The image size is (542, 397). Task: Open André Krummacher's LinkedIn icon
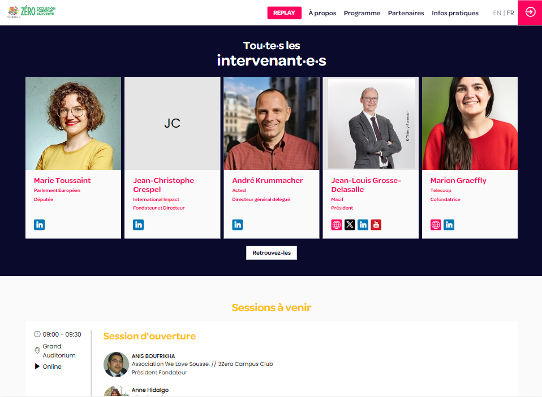point(238,225)
